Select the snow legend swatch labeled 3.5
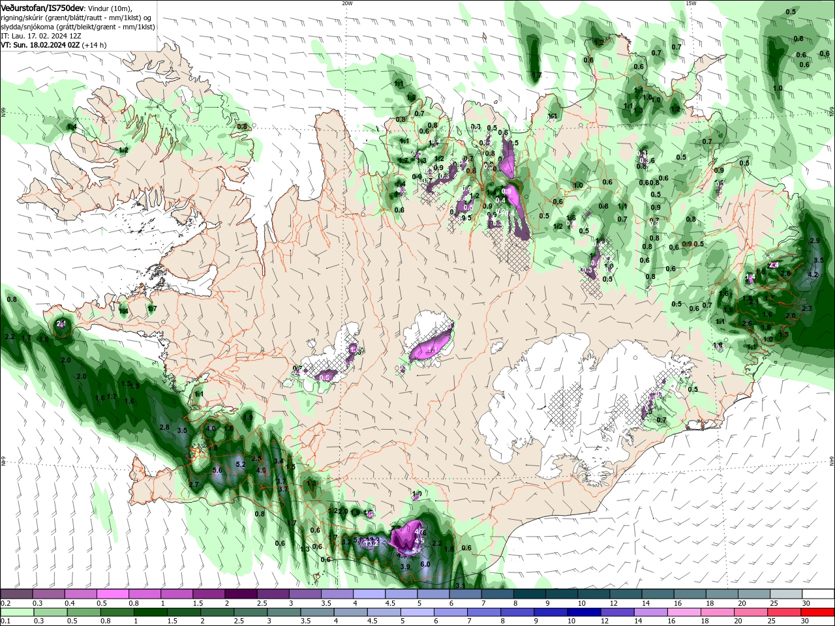This screenshot has width=835, height=626. point(337,594)
